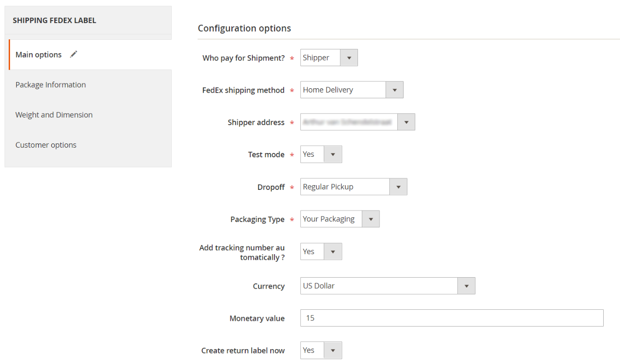
Task: Click the FedEx shipping method label
Action: coord(243,90)
